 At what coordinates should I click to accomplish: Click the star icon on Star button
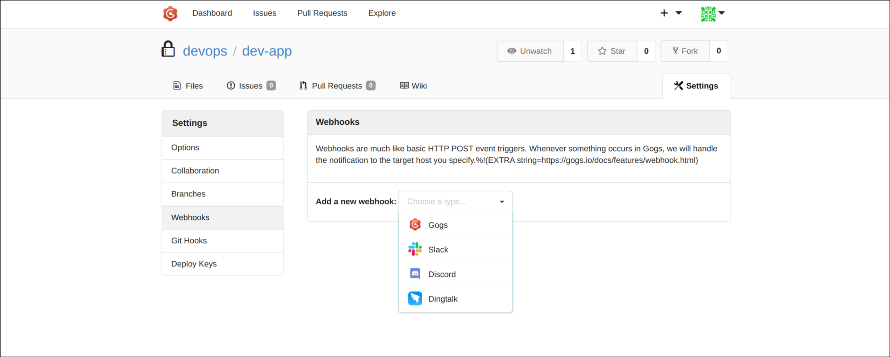pyautogui.click(x=602, y=51)
